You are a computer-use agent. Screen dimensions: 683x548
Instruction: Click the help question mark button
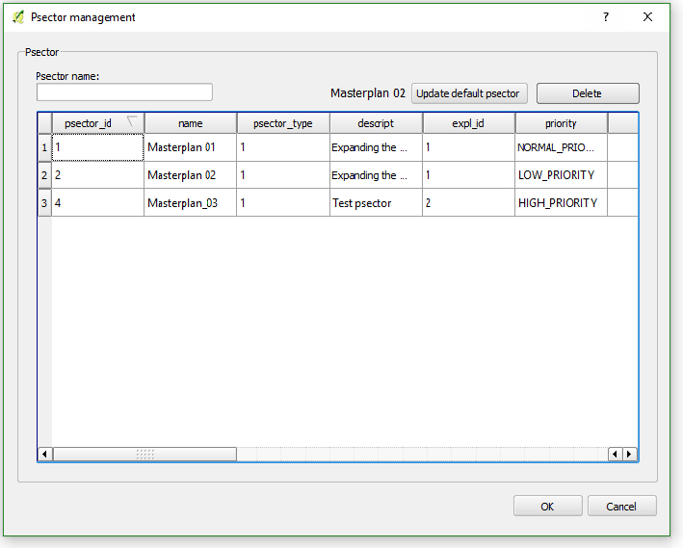(606, 17)
